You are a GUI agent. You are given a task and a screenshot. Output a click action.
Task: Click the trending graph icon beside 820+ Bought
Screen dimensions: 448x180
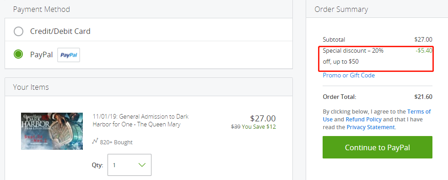click(x=95, y=141)
